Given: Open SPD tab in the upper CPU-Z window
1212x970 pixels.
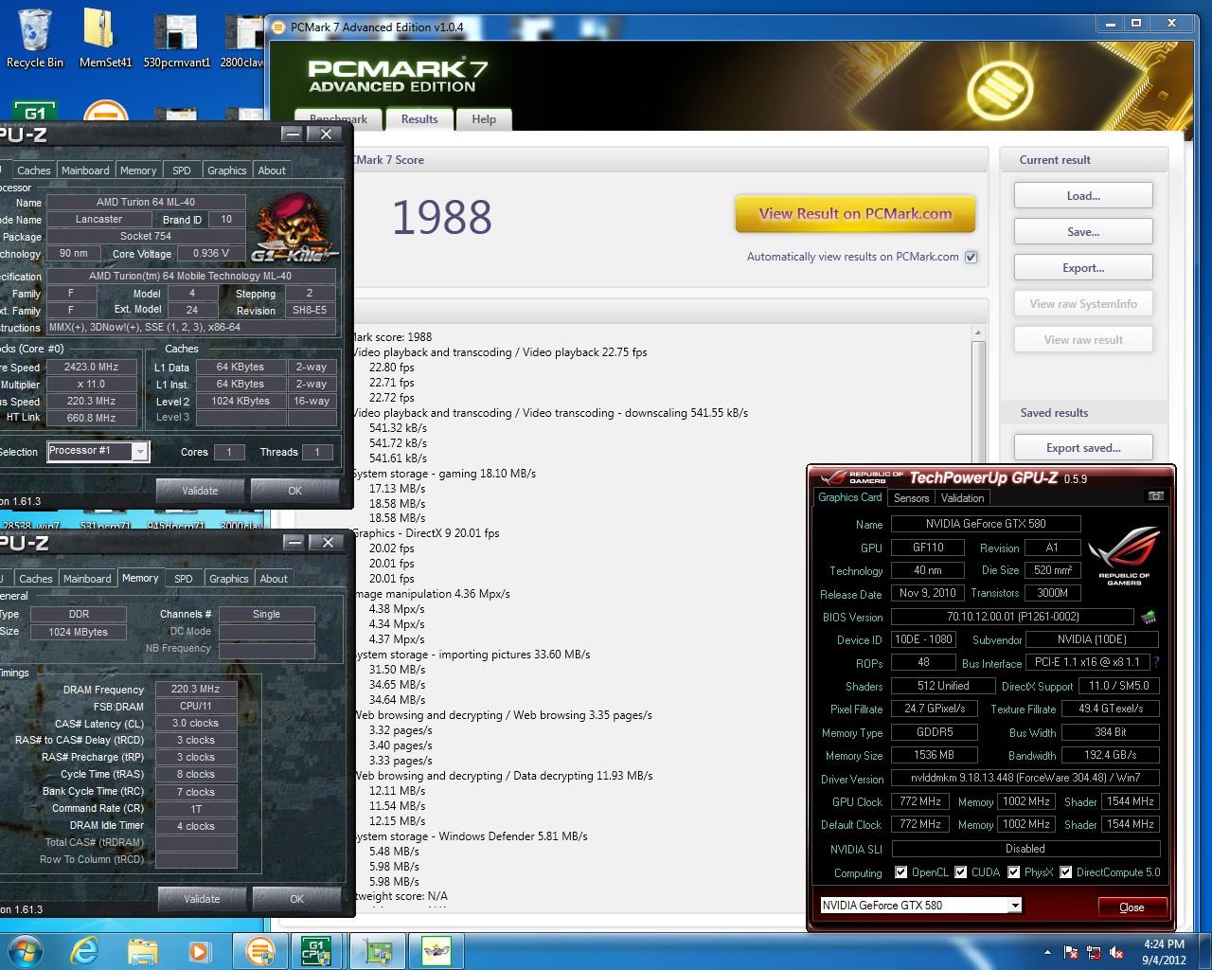Looking at the screenshot, I should (x=182, y=171).
